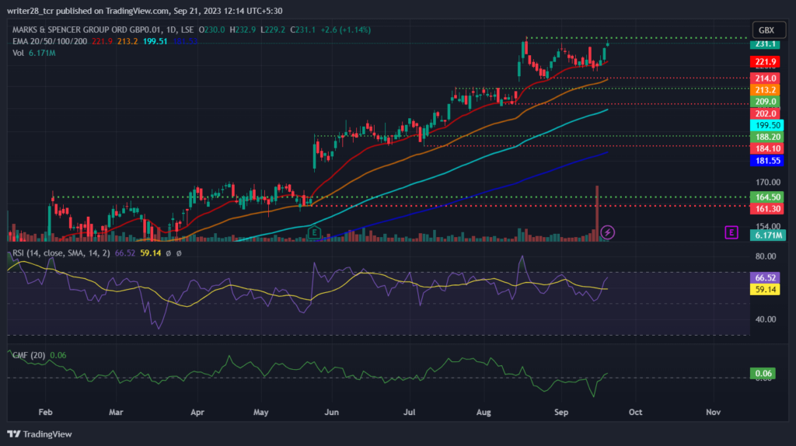Screen dimensions: 796x446
Task: Open the magenta upcoming earnings E marker
Action: point(731,232)
